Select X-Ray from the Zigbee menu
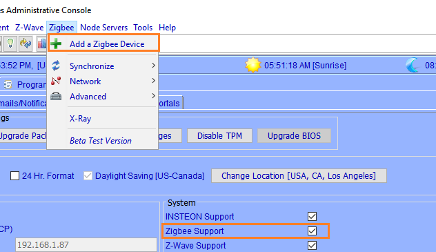This screenshot has width=436, height=252. (80, 119)
